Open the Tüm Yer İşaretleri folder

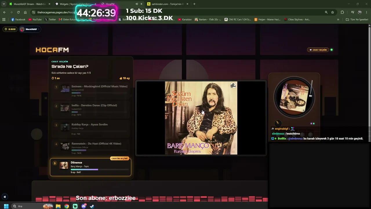pyautogui.click(x=357, y=19)
